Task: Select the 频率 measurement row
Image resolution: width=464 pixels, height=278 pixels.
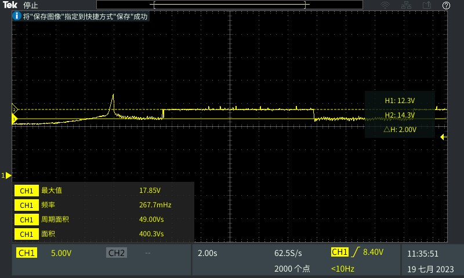Action: pyautogui.click(x=103, y=205)
